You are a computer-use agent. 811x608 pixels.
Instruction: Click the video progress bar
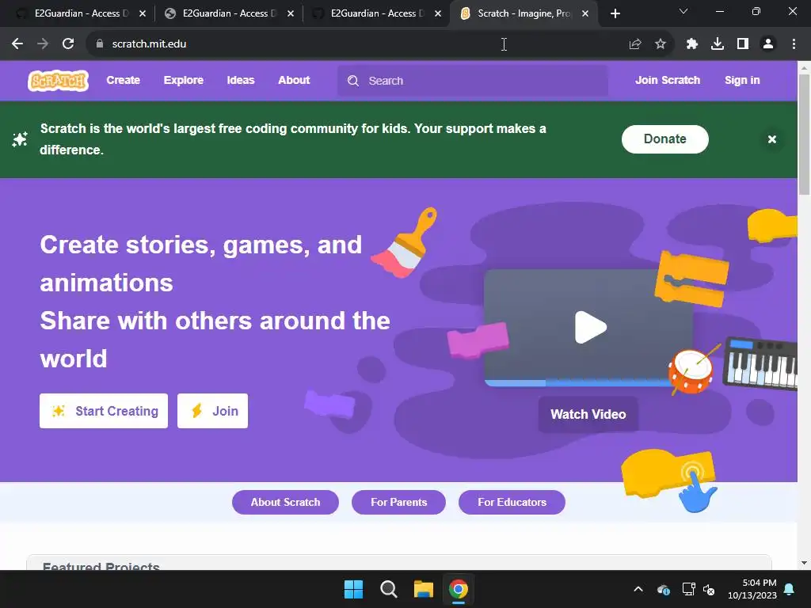(x=579, y=382)
